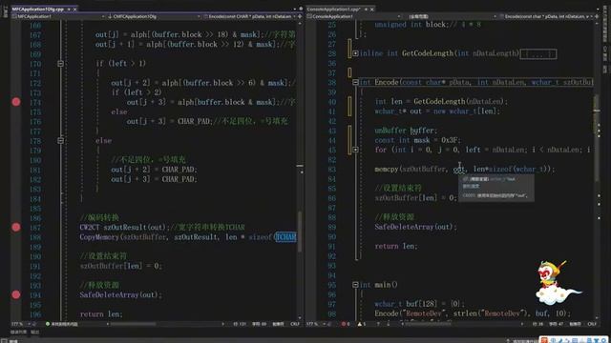Image resolution: width=611 pixels, height=343 pixels.
Task: Expand the for loop at line 45
Action: 355,150
